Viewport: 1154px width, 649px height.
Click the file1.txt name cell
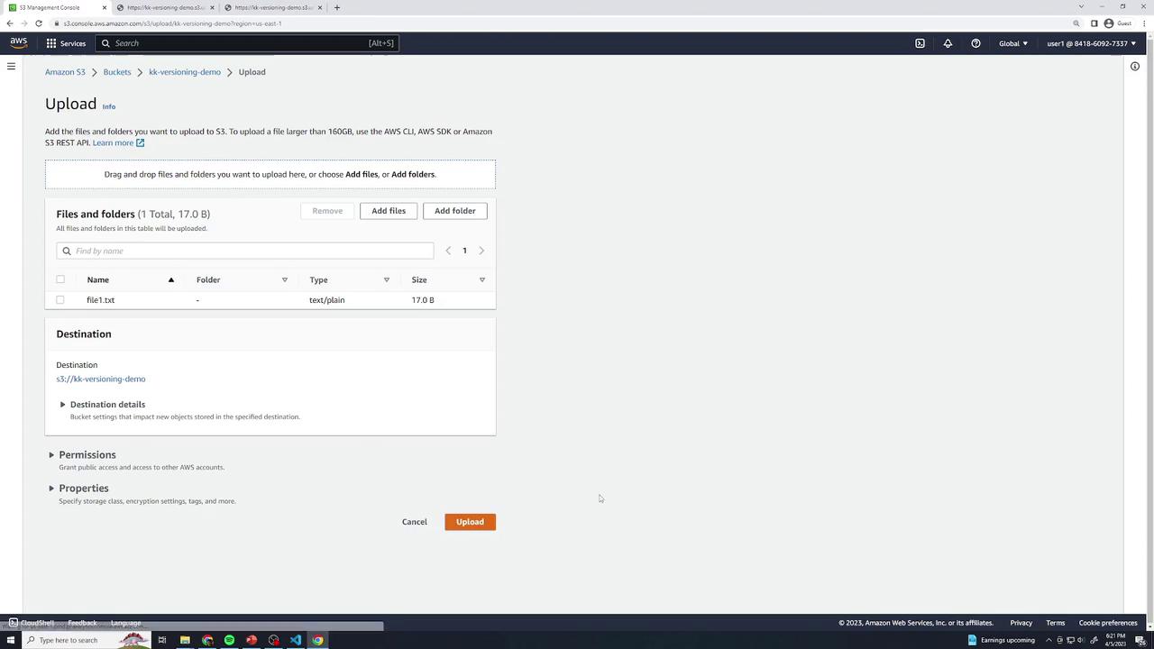tap(101, 300)
